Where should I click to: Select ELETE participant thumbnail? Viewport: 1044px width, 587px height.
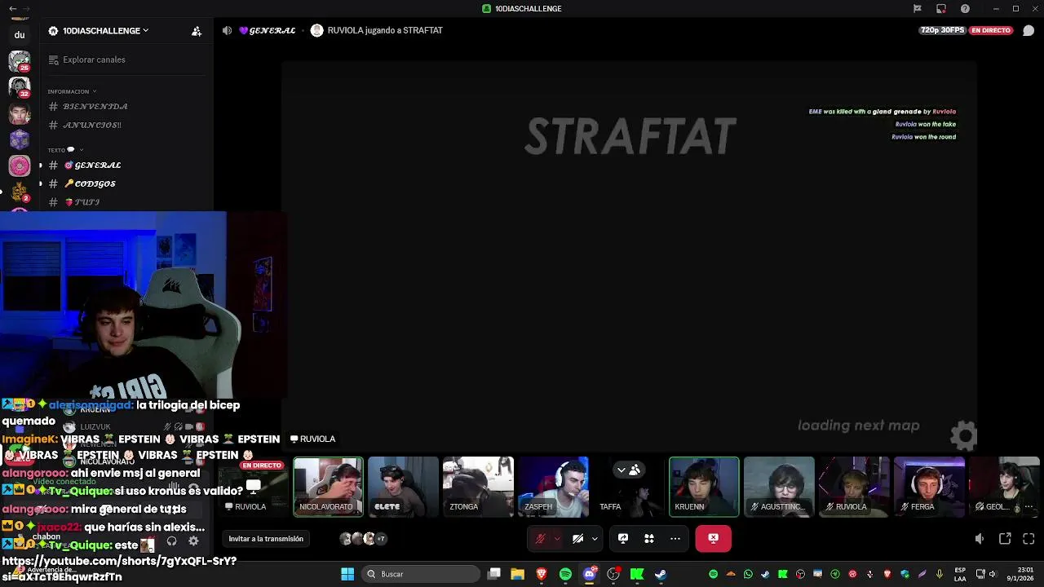pyautogui.click(x=403, y=487)
